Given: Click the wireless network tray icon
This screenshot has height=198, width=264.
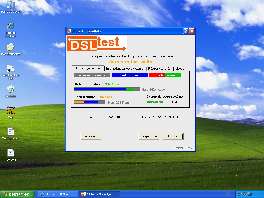Looking at the screenshot, I should click(240, 194).
